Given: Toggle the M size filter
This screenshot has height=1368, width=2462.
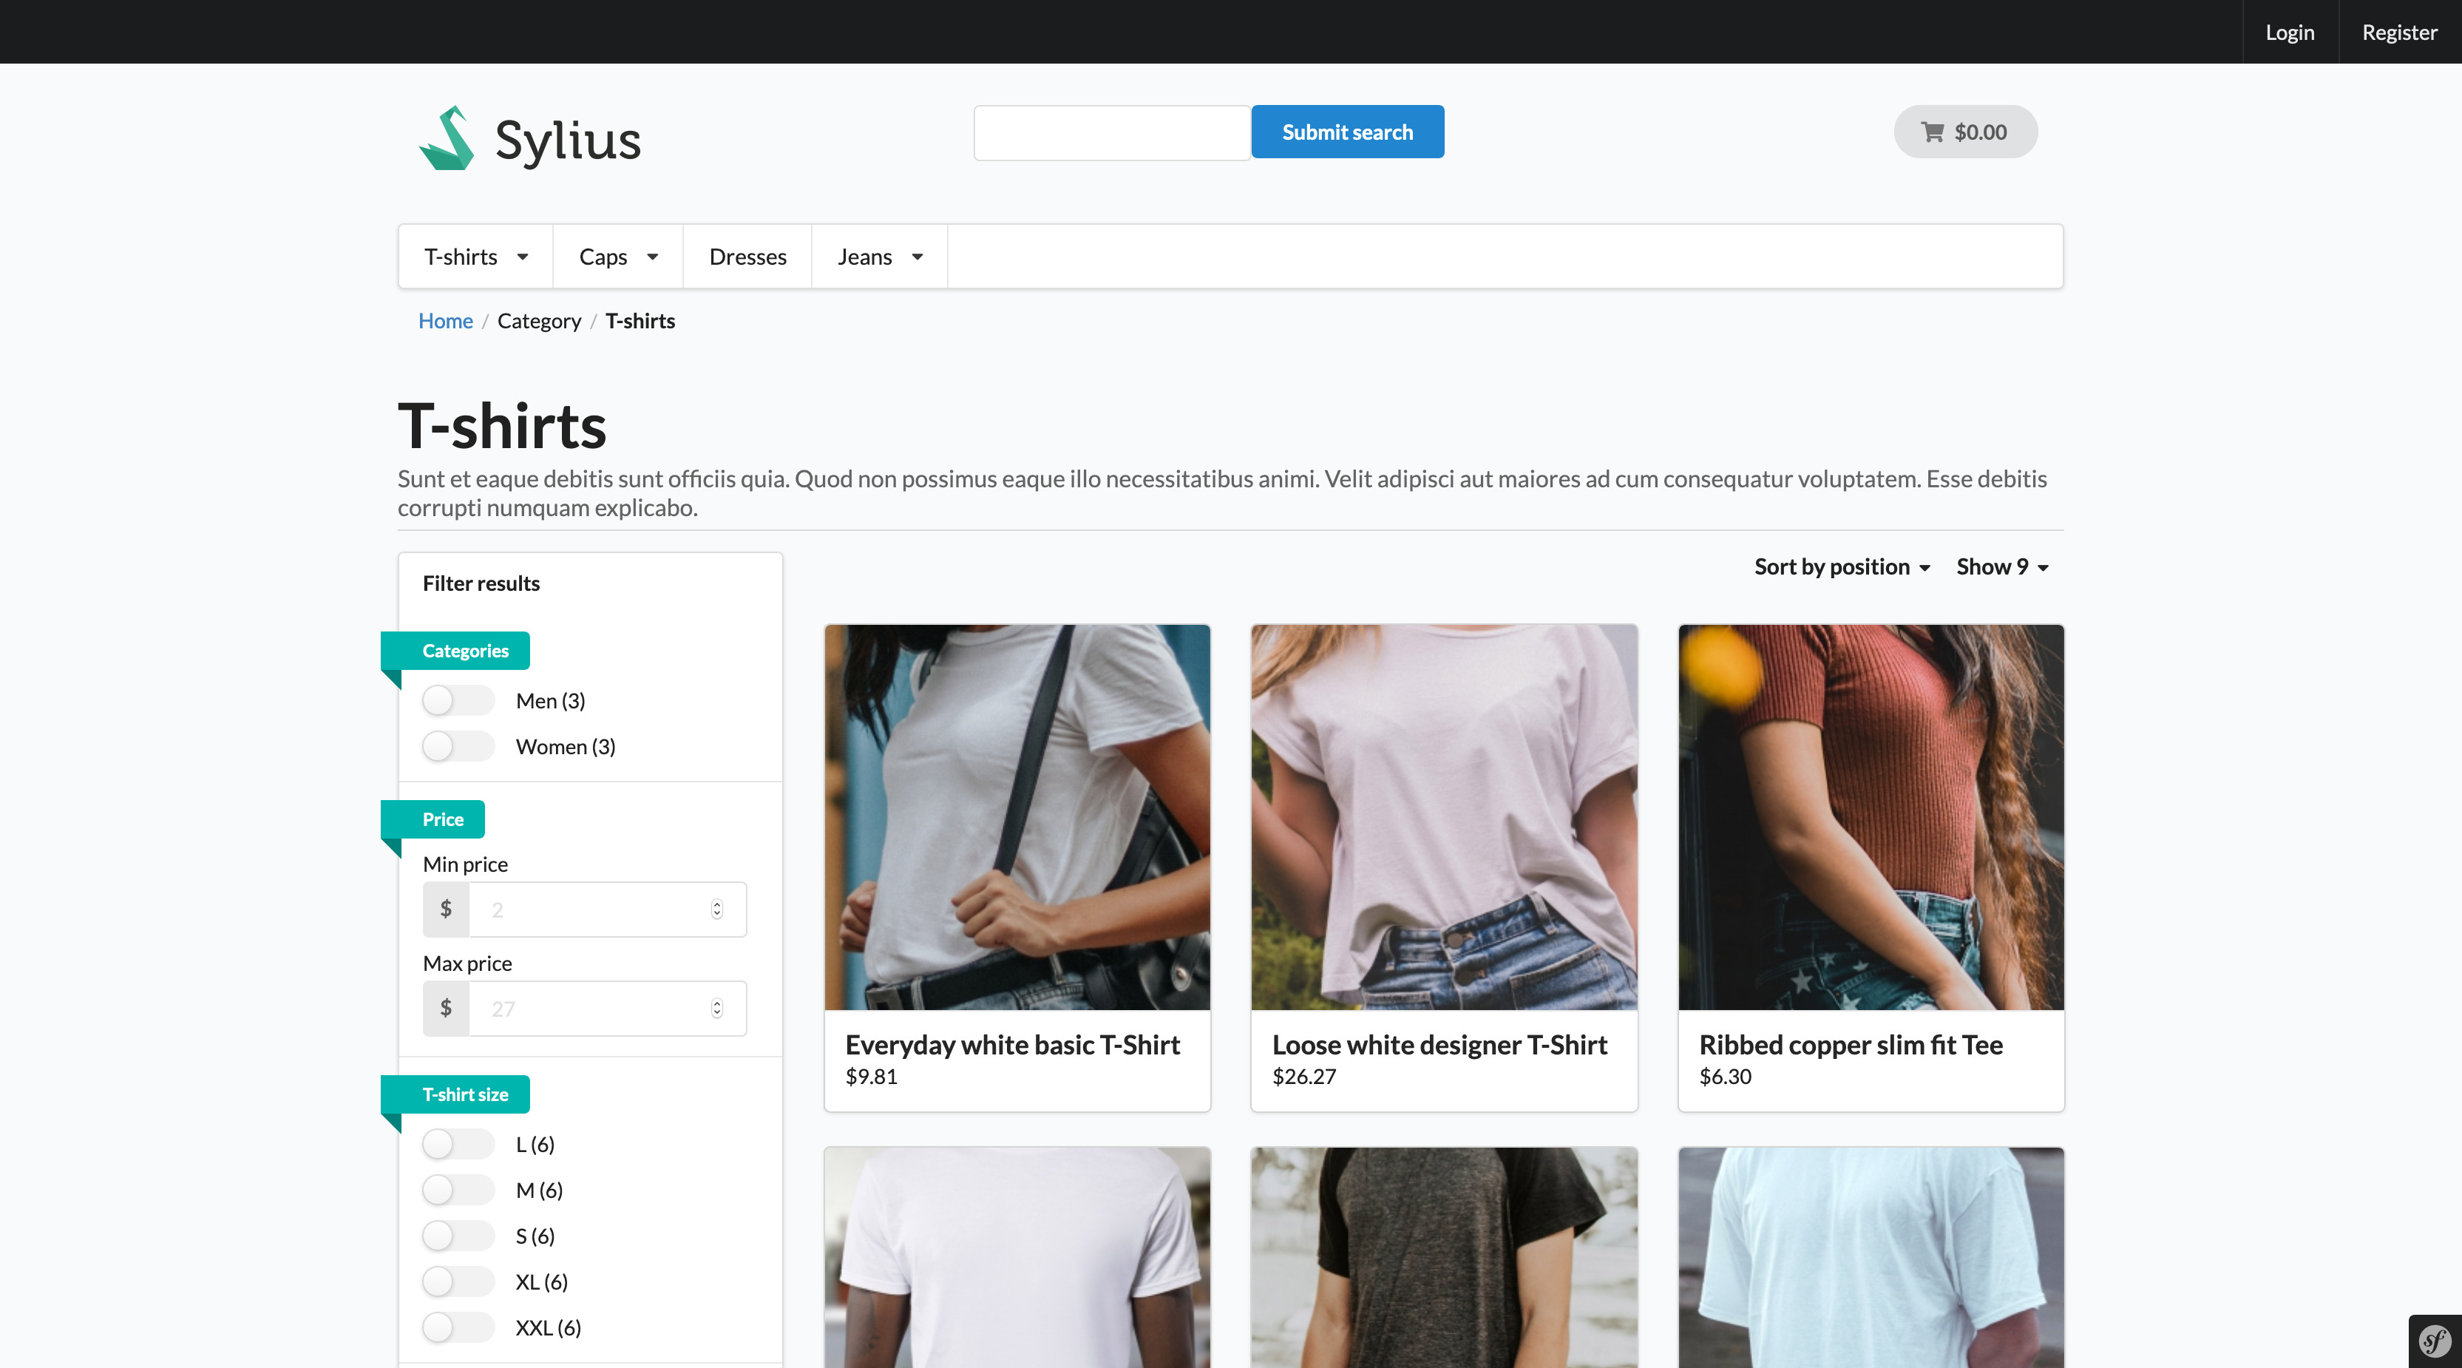Looking at the screenshot, I should pyautogui.click(x=458, y=1191).
